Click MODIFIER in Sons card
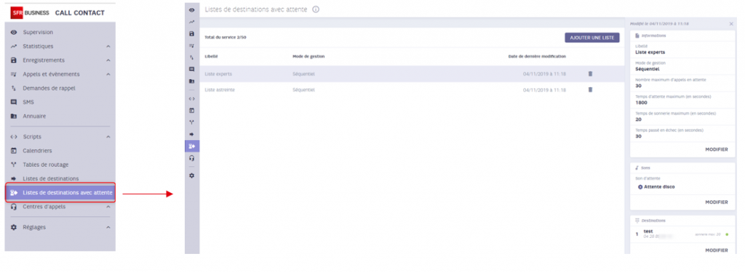The width and height of the screenshot is (745, 272). pyautogui.click(x=716, y=202)
